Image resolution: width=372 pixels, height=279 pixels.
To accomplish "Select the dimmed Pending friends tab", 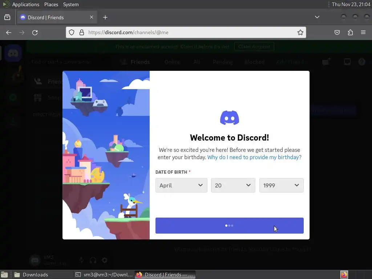I will [223, 62].
